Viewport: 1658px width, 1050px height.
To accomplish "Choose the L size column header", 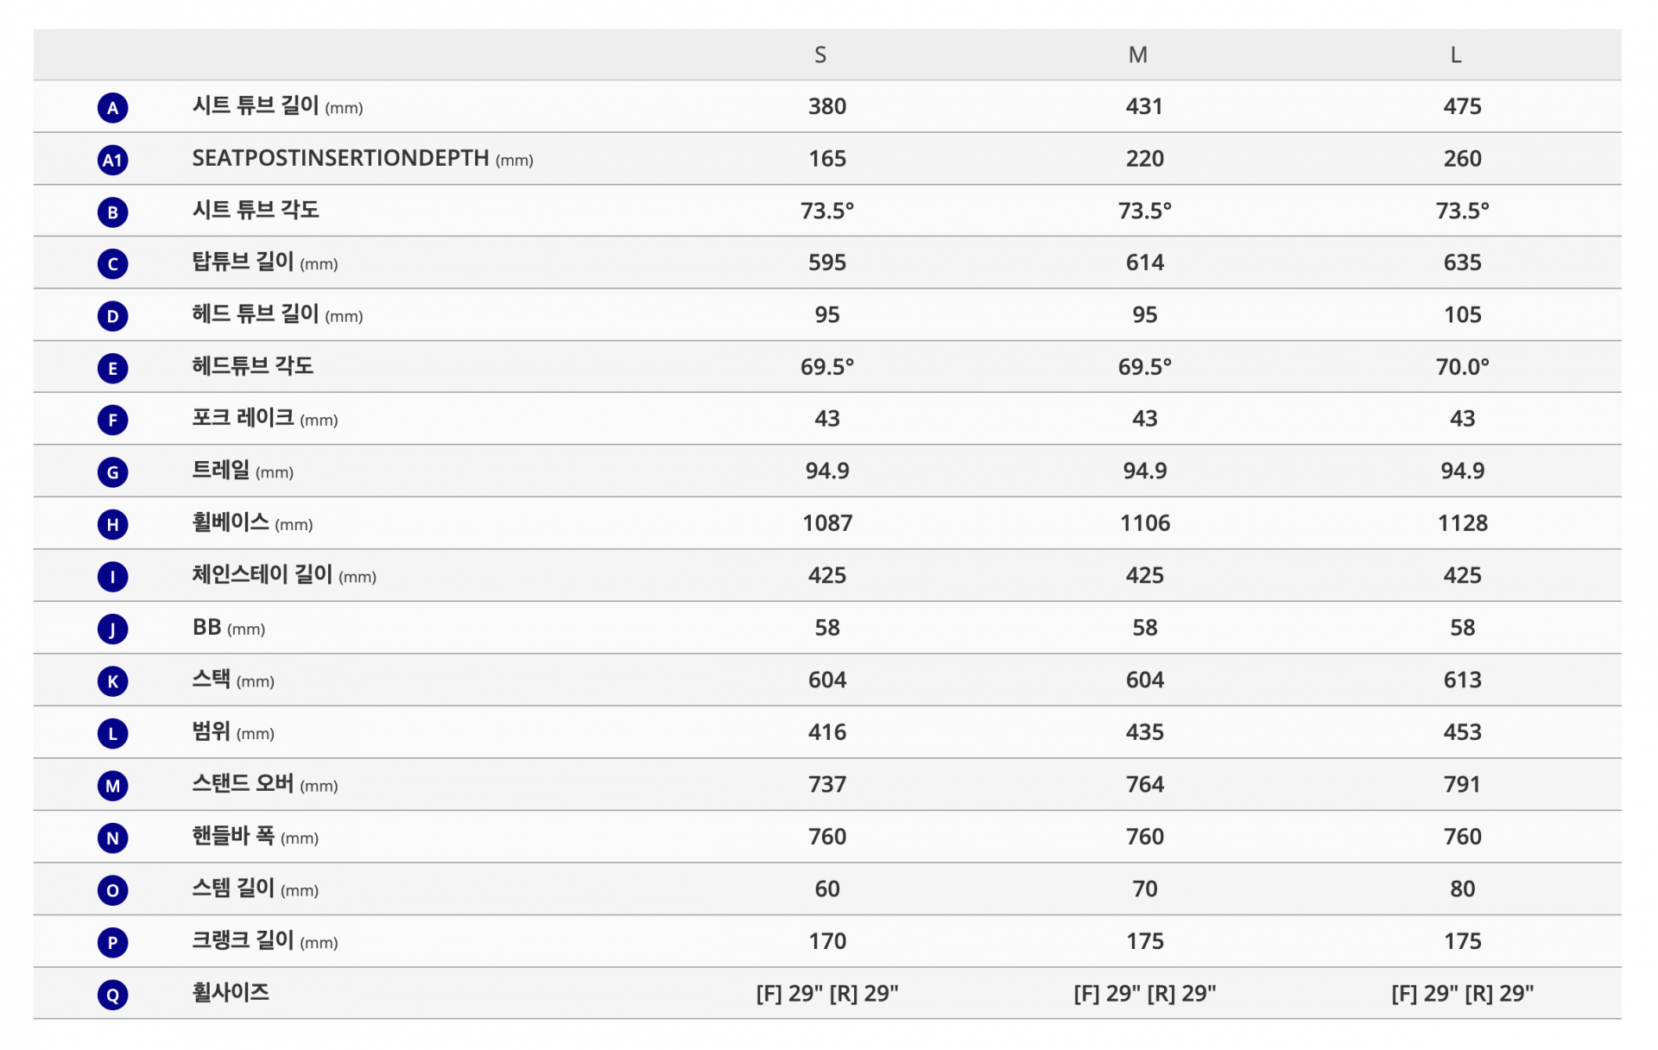I will tap(1456, 55).
